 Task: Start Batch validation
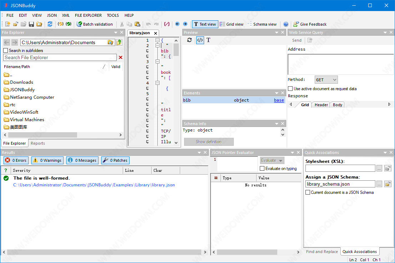pyautogui.click(x=95, y=24)
